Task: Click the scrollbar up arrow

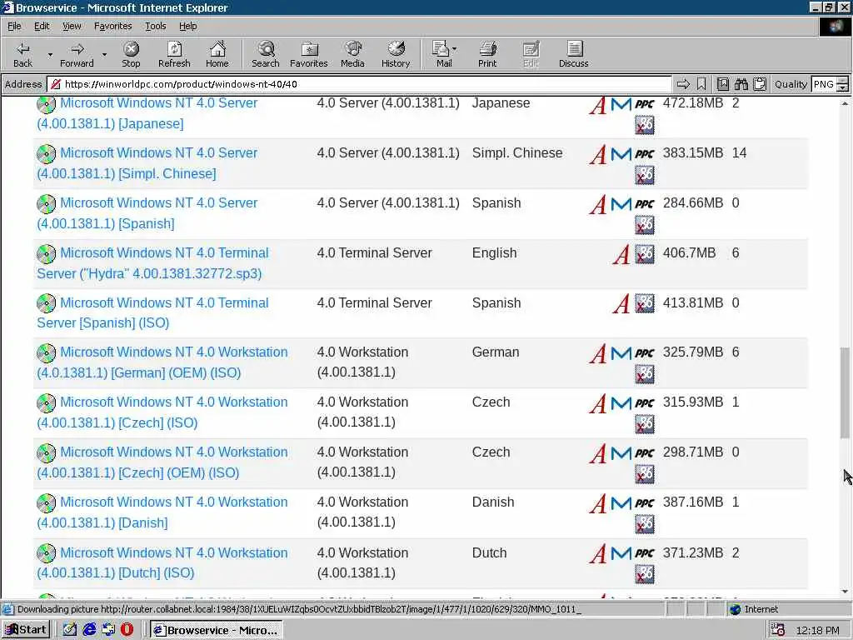Action: (845, 102)
